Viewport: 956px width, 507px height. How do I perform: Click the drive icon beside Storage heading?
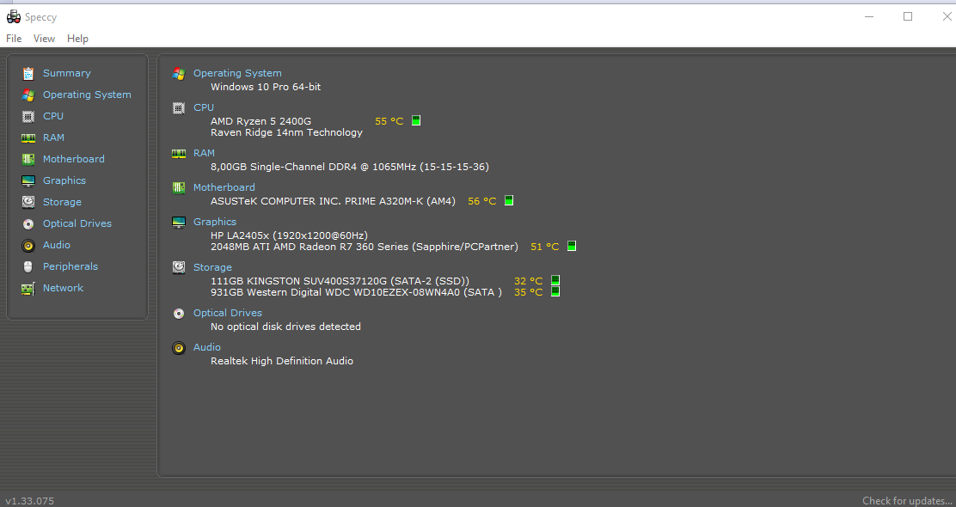click(x=179, y=267)
